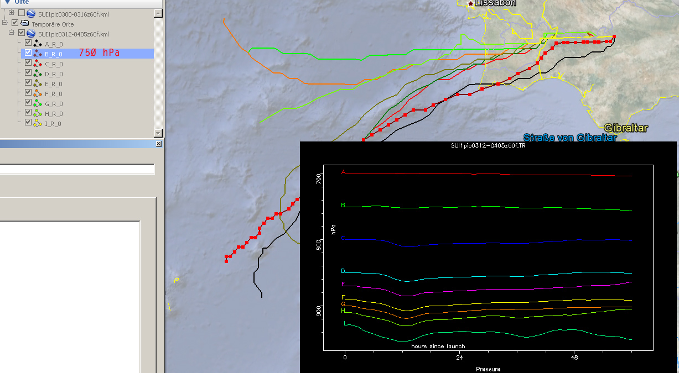Collapse the SUI1pic0312-0405z60f.kml node
679x373 pixels.
click(12, 33)
